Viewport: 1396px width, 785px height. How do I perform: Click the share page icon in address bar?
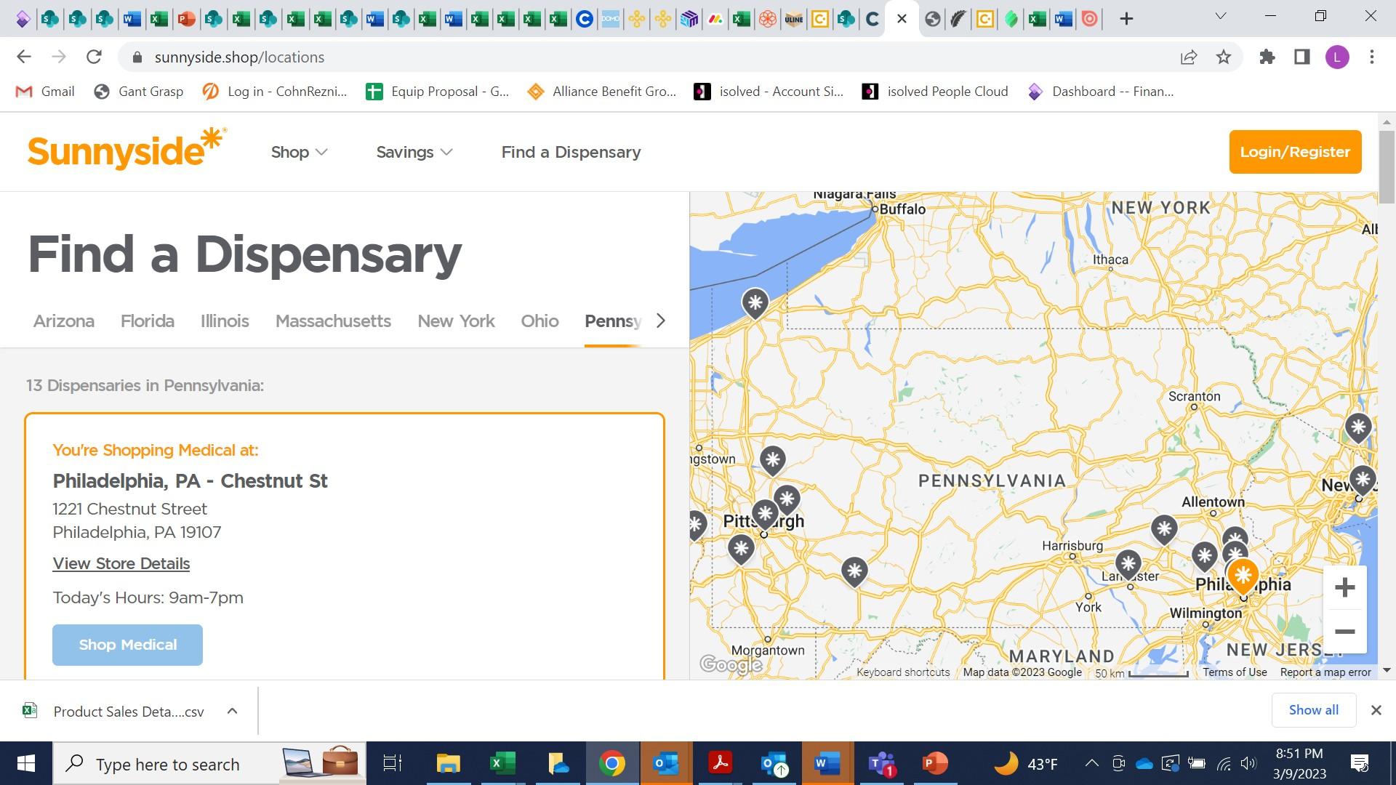pos(1189,57)
